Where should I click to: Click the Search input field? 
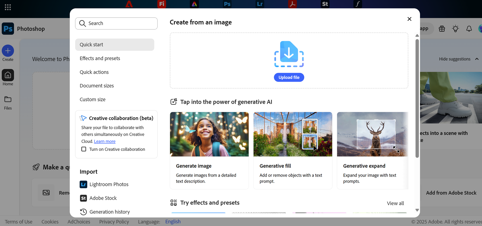(116, 24)
